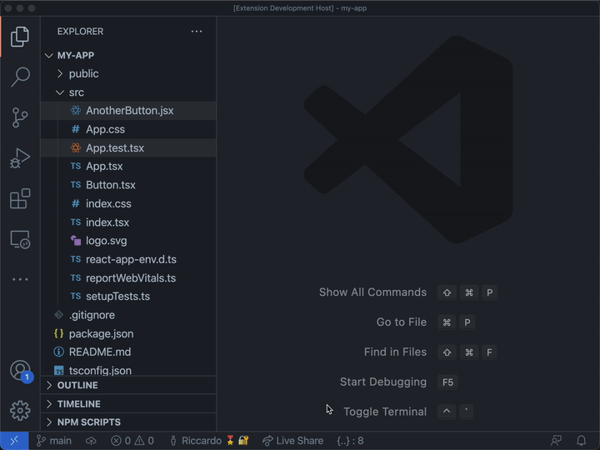Click the Riccardo status bar item
This screenshot has height=450, width=600.
[x=209, y=441]
